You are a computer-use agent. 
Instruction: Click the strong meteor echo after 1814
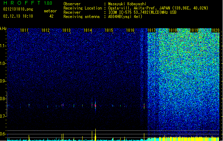[x=95, y=106]
